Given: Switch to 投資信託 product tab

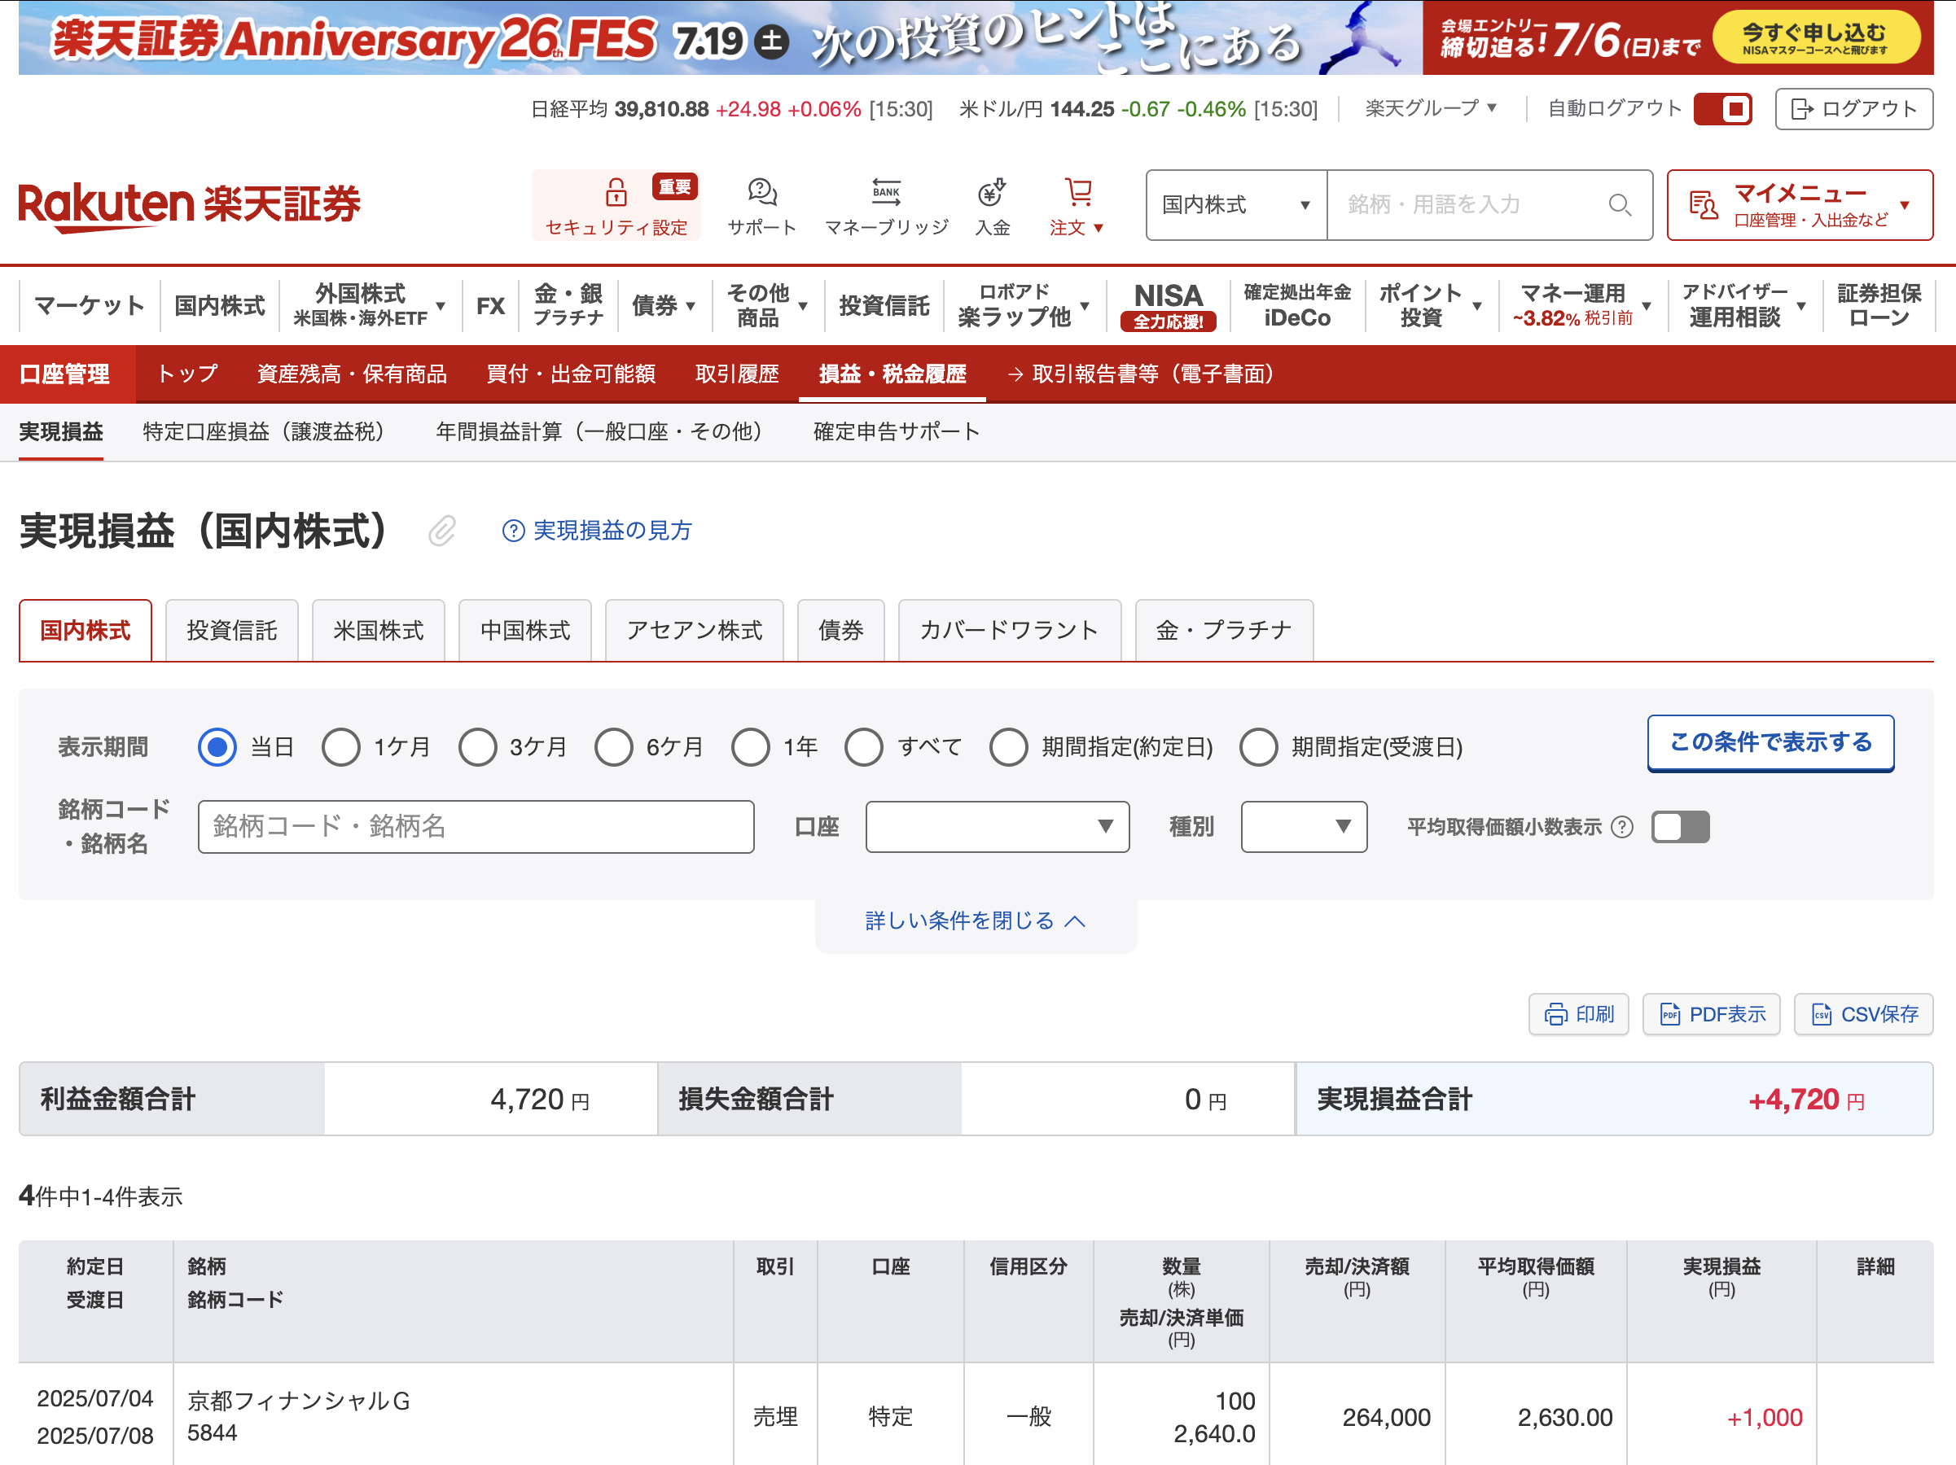Looking at the screenshot, I should pos(232,630).
